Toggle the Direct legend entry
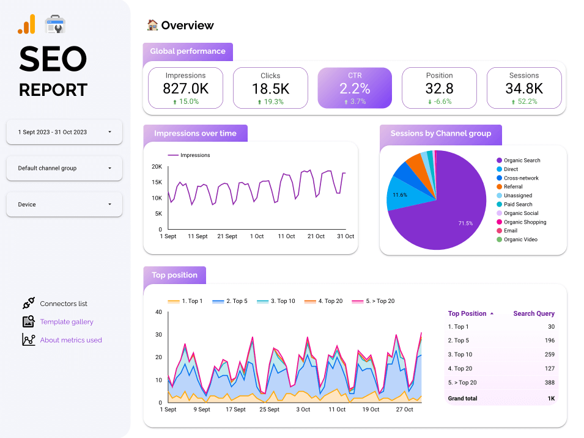 511,169
